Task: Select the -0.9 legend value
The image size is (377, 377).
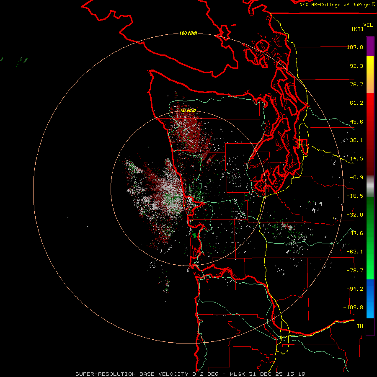Action: pyautogui.click(x=356, y=178)
